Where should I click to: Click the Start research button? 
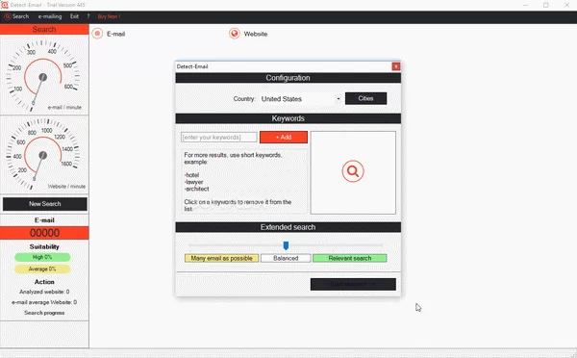click(353, 284)
